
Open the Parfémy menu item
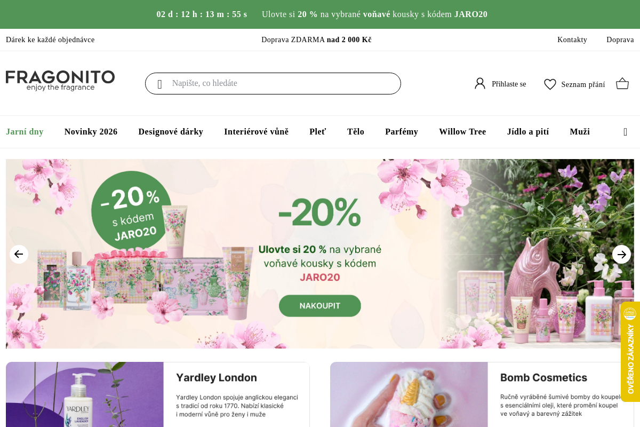[402, 132]
